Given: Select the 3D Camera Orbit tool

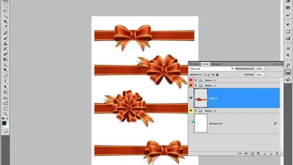Looking at the screenshot, I should click(x=5, y=104).
